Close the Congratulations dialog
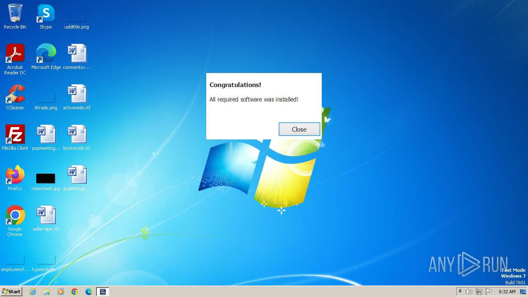This screenshot has width=528, height=297. [x=299, y=129]
